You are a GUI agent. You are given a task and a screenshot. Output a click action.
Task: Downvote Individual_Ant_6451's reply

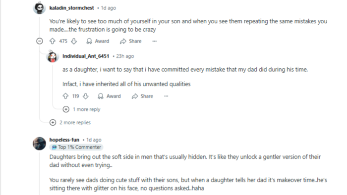[86, 96]
